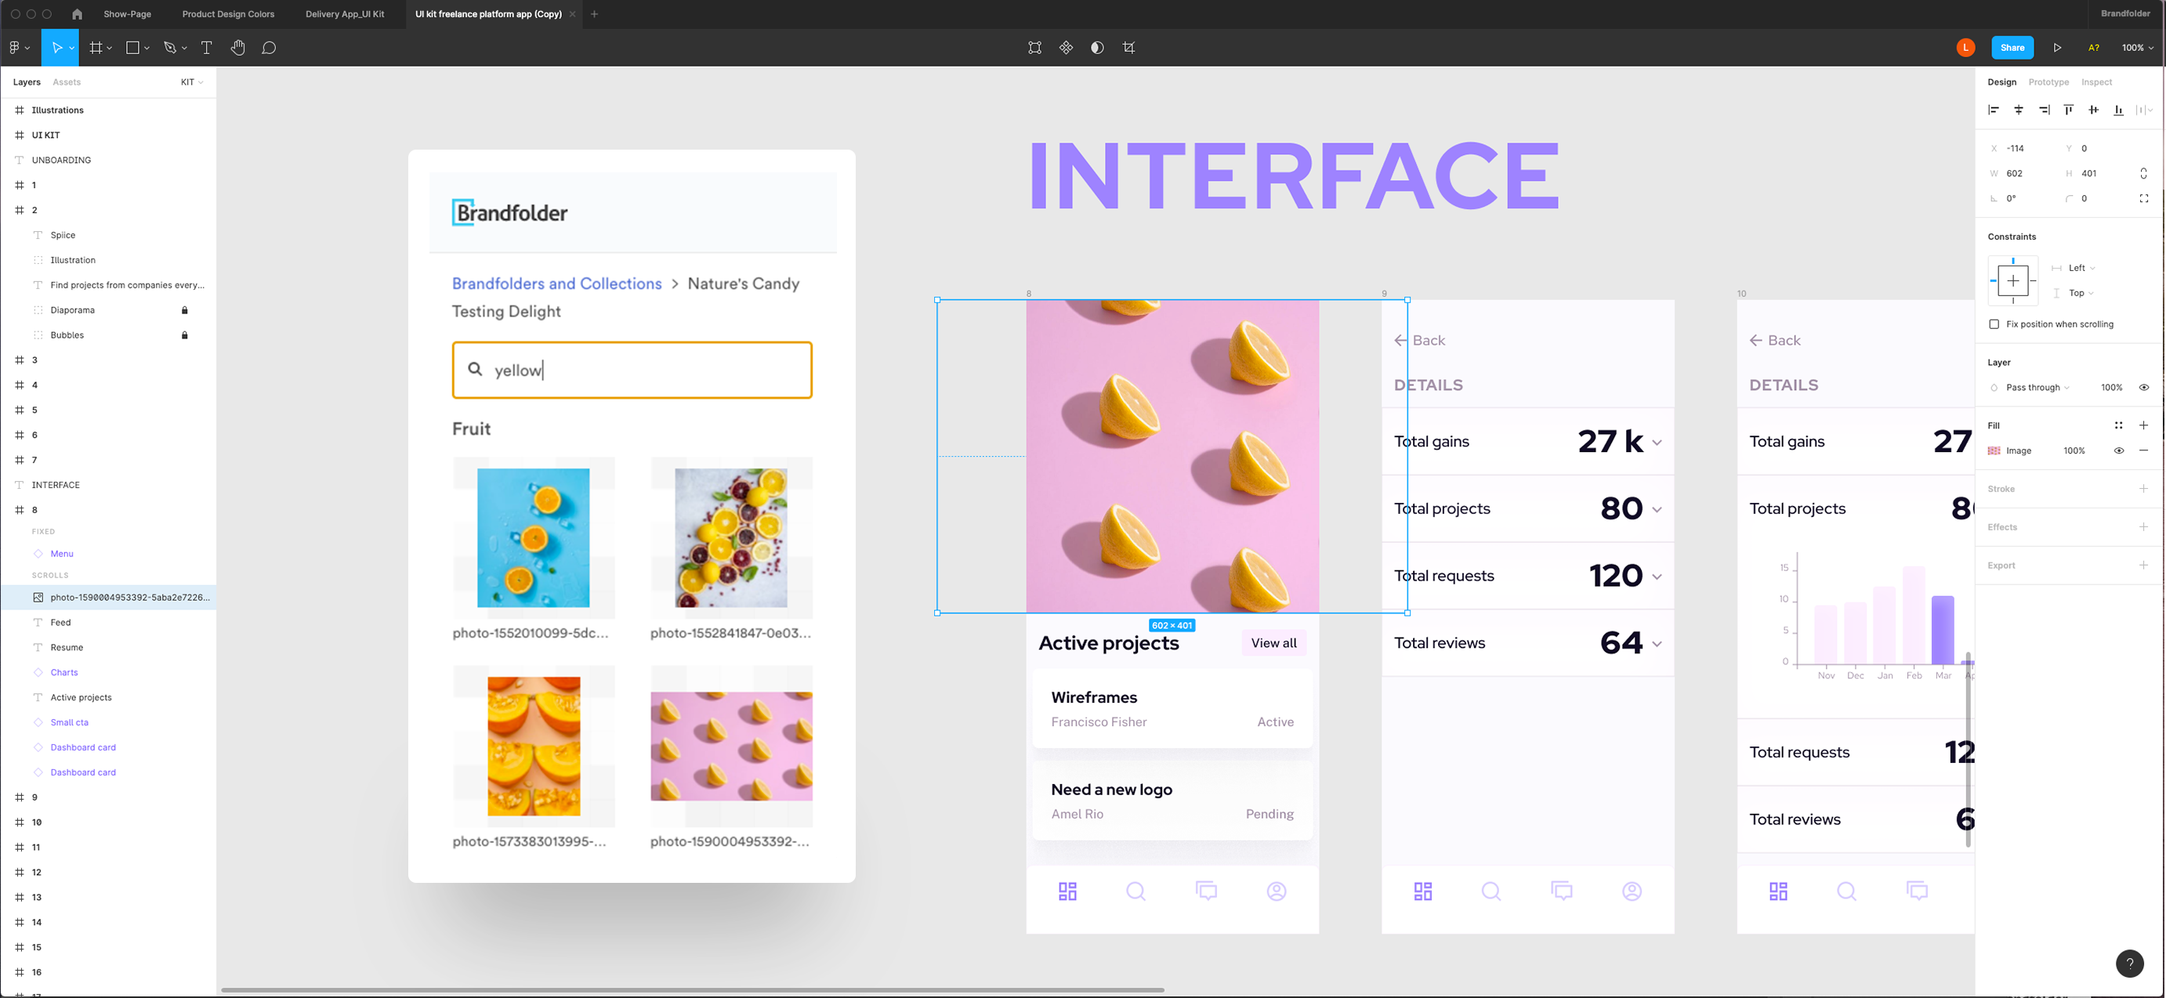Create a component from the selection

point(1067,47)
